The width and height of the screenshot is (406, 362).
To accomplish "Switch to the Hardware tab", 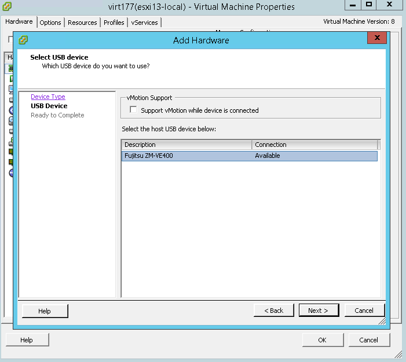I will 19,22.
